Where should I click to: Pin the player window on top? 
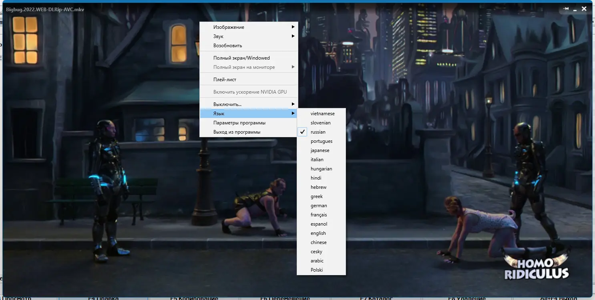566,8
